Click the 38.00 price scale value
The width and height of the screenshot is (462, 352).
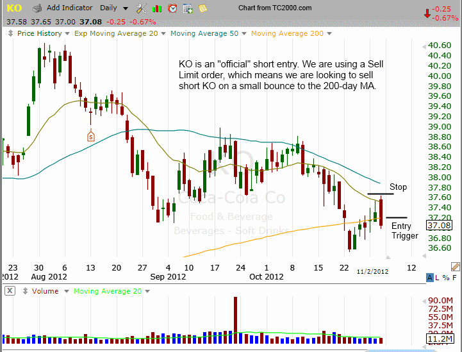point(440,177)
